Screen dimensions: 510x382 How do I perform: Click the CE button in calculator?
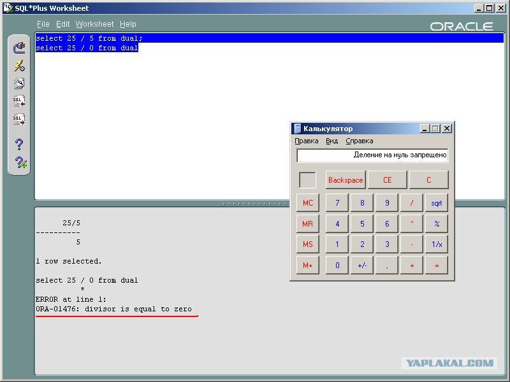point(387,180)
